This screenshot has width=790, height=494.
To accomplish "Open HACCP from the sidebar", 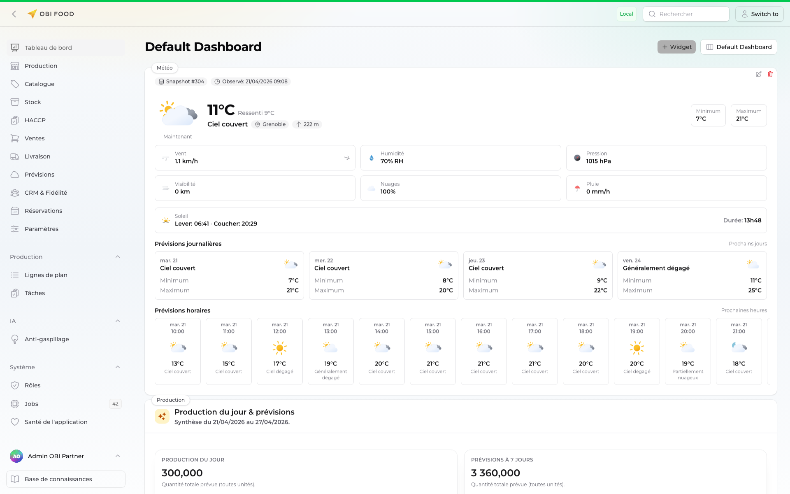I will coord(35,120).
